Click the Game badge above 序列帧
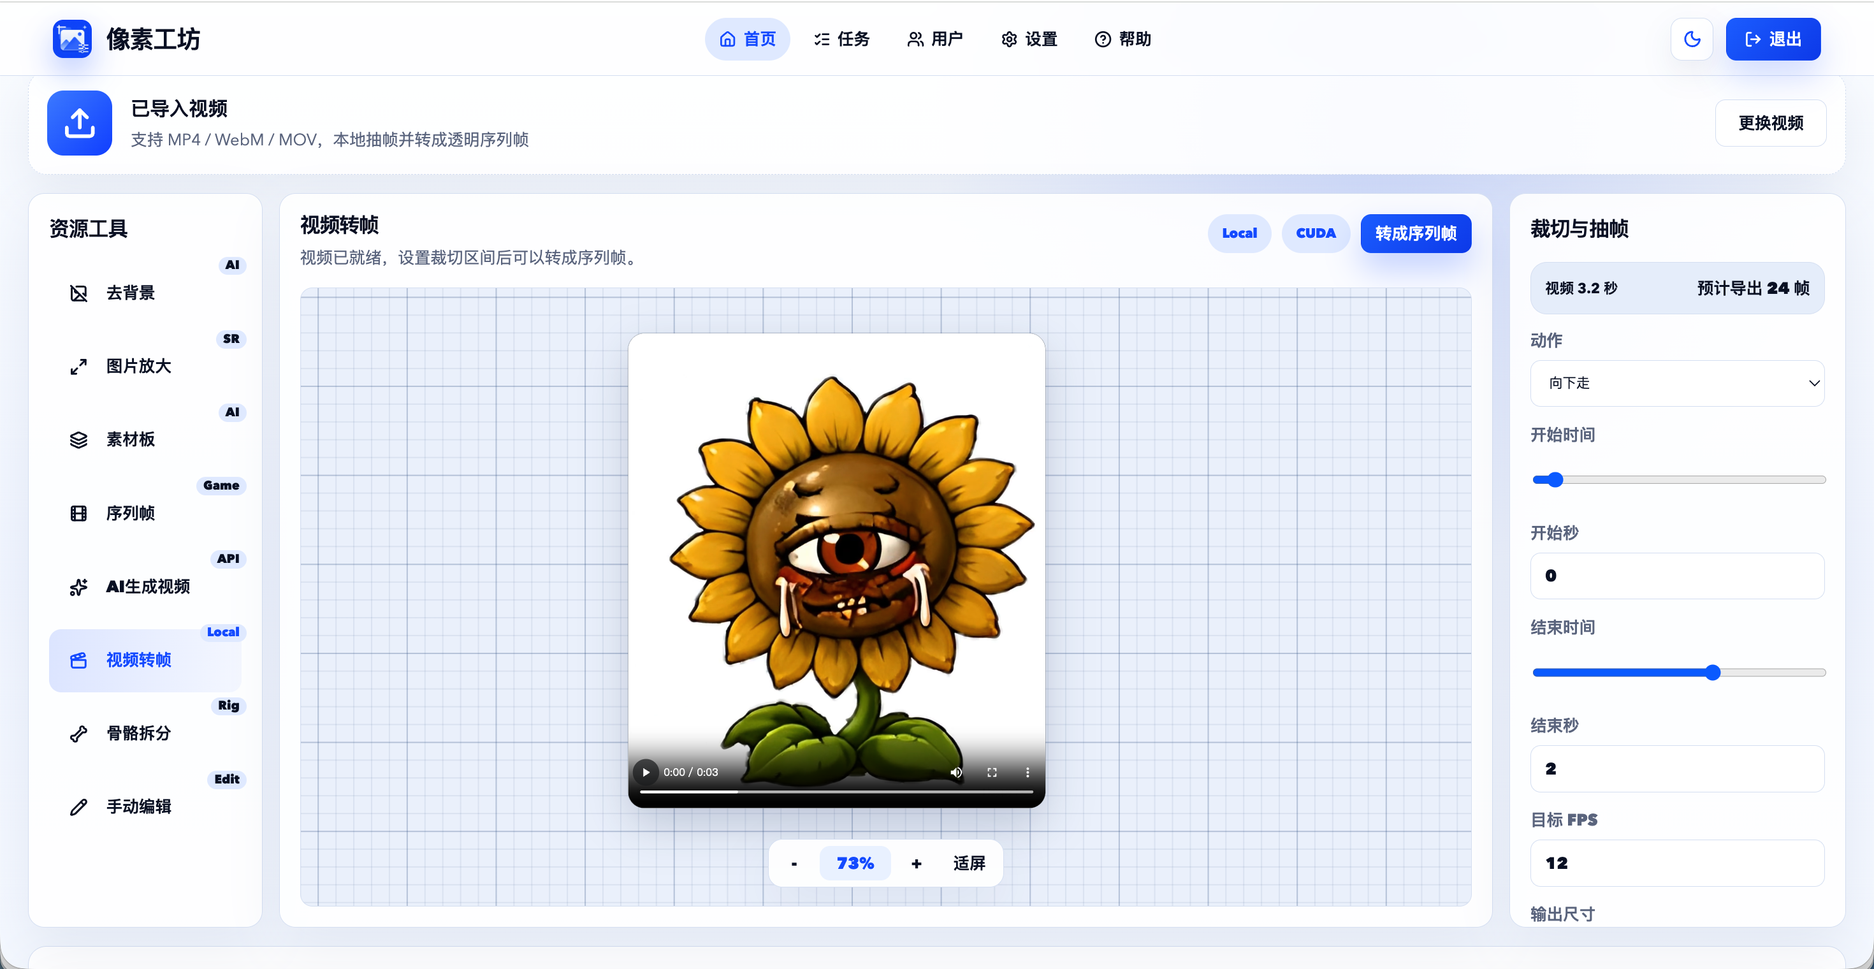Image resolution: width=1874 pixels, height=969 pixels. click(221, 485)
